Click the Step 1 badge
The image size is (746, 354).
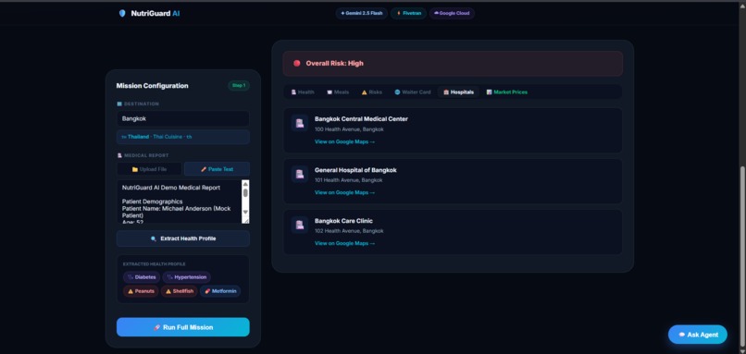(x=239, y=86)
